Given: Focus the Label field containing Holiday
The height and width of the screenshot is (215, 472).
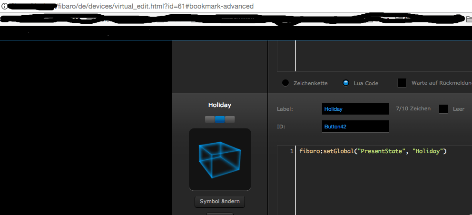Looking at the screenshot, I should click(355, 109).
